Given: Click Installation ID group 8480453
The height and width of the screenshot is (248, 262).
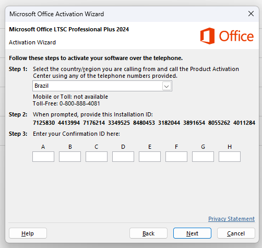Looking at the screenshot, I should point(144,123).
